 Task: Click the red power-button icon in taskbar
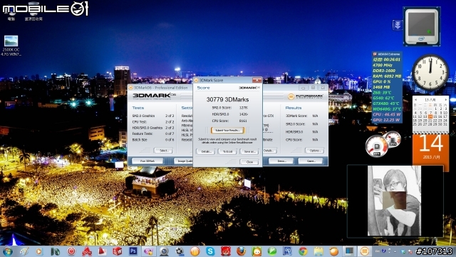[x=71, y=251]
